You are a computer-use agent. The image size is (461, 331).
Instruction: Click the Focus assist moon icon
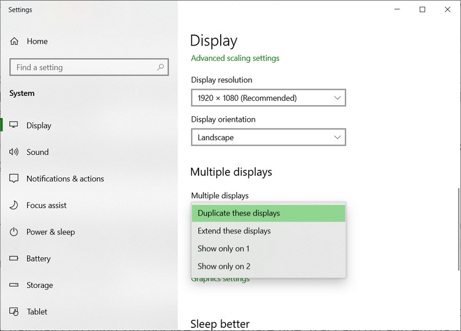tap(14, 205)
